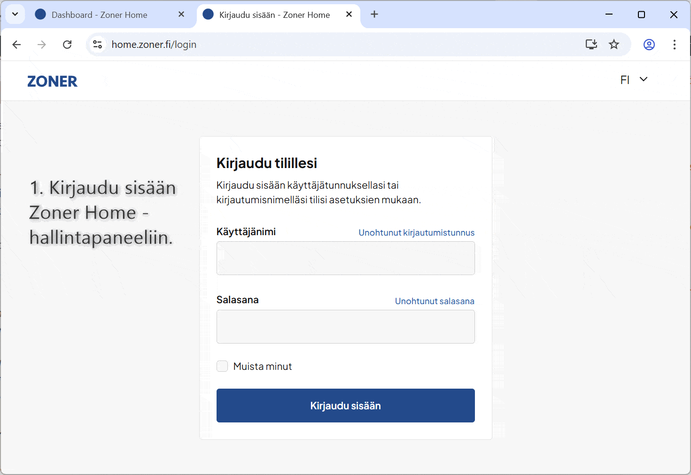Image resolution: width=691 pixels, height=475 pixels.
Task: Bookmark this page with the star icon
Action: 614,45
